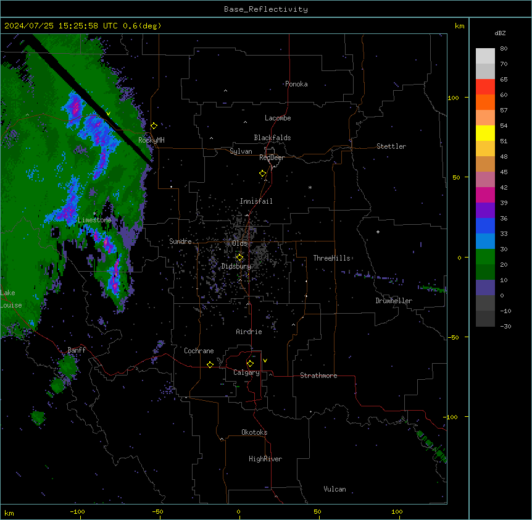Click the white asterisk marker east of Innisfail
Image resolution: width=532 pixels, height=520 pixels.
(310, 187)
